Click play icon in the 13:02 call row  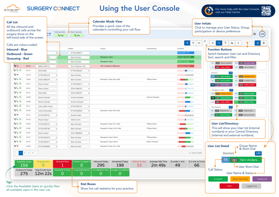point(20,124)
